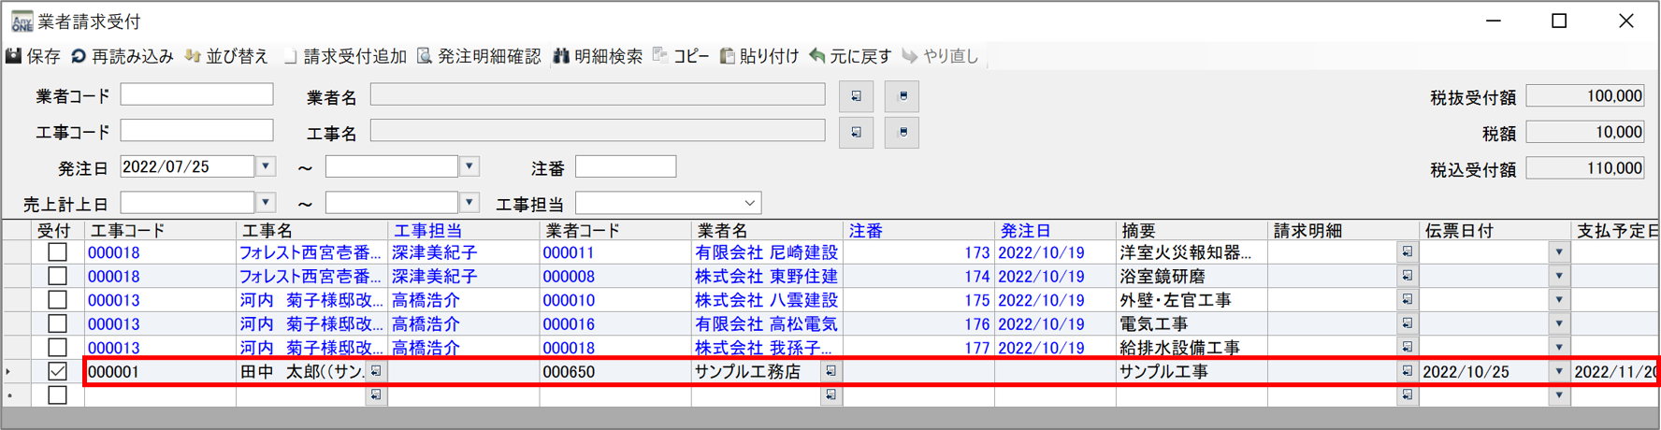
Task: Open 明細検索 binoculars search
Action: tap(561, 57)
